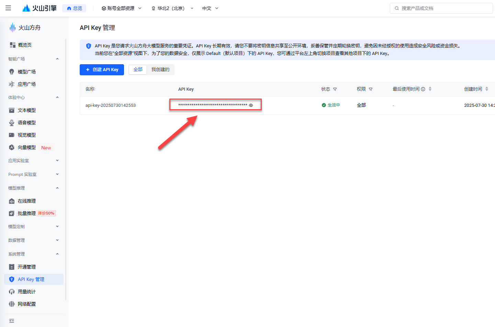
Task: Switch to the 我创建的 tab
Action: click(x=160, y=70)
